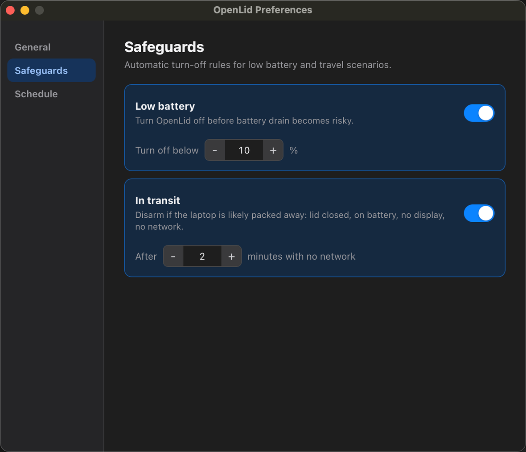Close the OpenLid Preferences window
526x452 pixels.
pos(10,10)
